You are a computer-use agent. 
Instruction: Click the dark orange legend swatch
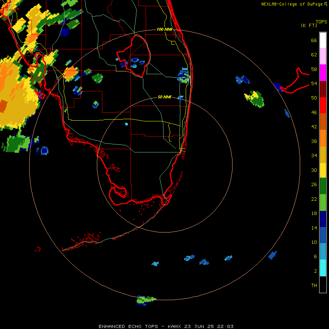point(323,121)
